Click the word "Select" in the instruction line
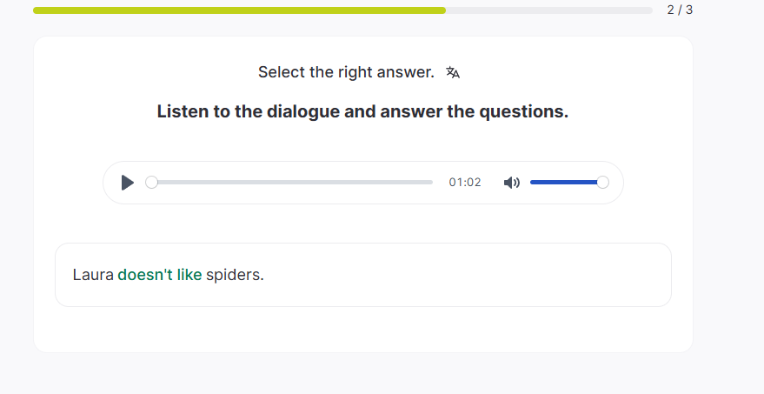Screen dimensions: 764x394 (281, 72)
